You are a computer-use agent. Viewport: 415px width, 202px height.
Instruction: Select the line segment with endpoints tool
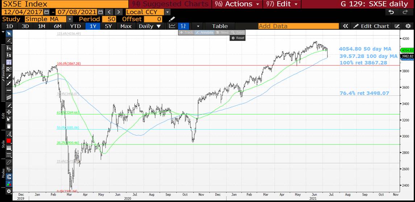(9, 77)
